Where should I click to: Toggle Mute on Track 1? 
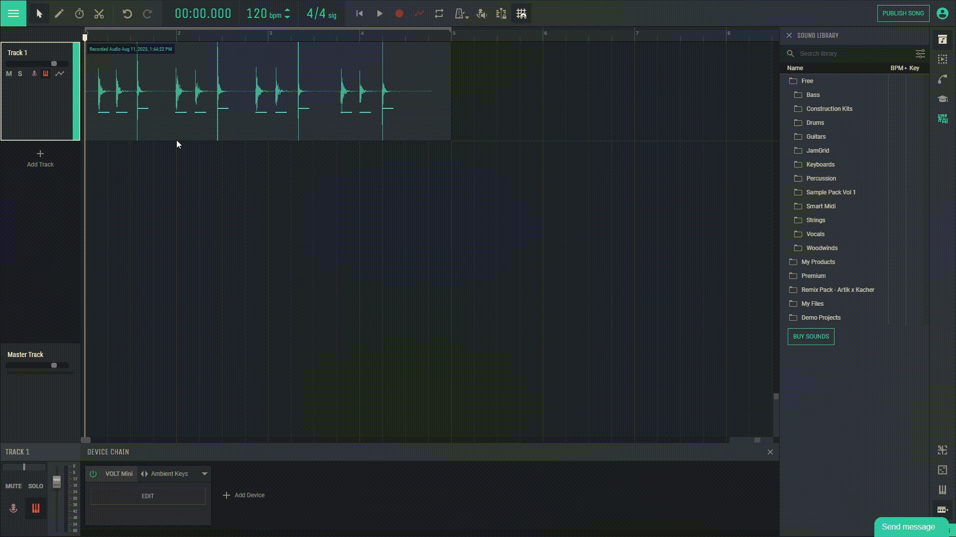coord(9,73)
